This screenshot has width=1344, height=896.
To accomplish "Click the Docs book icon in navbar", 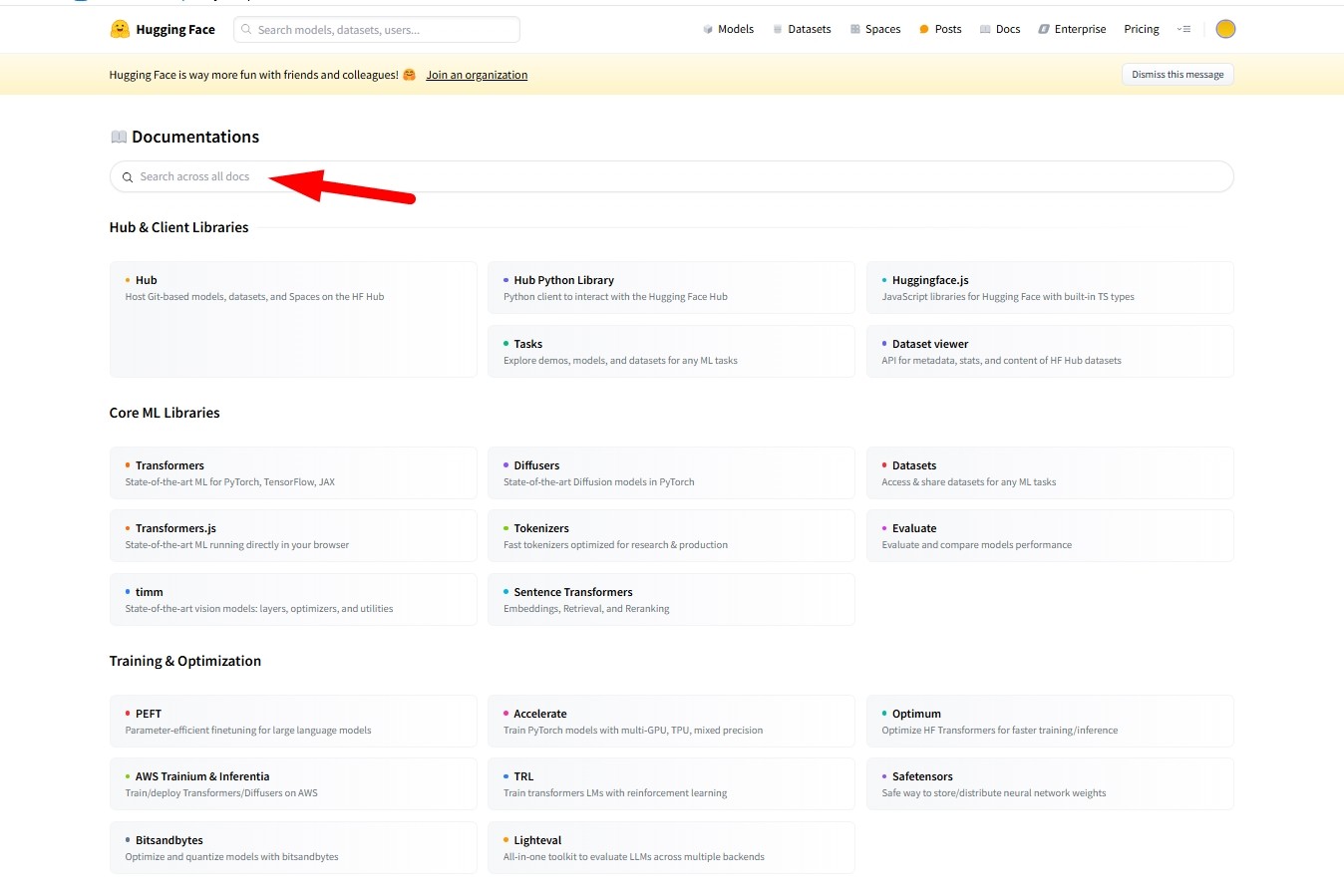I will click(x=985, y=30).
